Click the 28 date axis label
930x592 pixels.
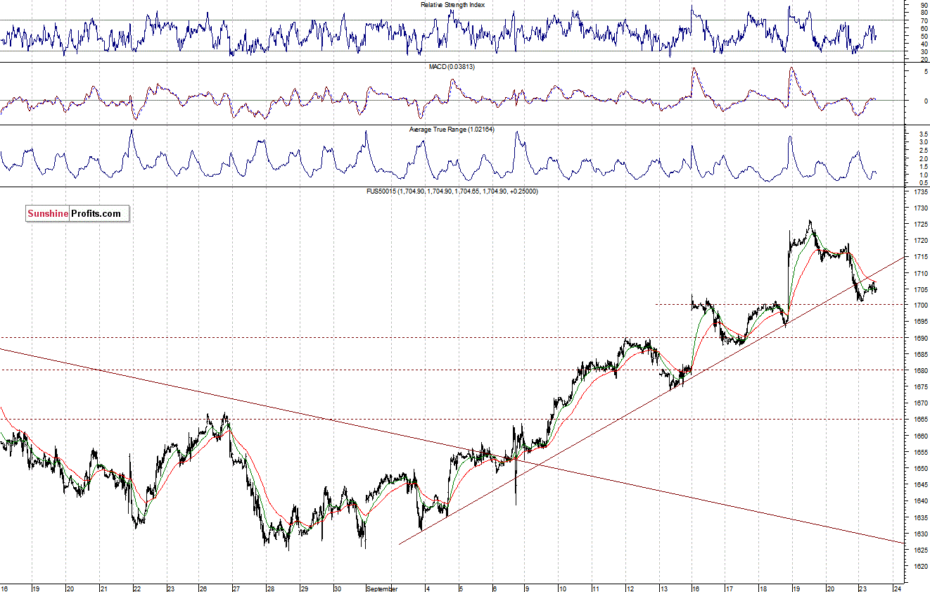270,588
